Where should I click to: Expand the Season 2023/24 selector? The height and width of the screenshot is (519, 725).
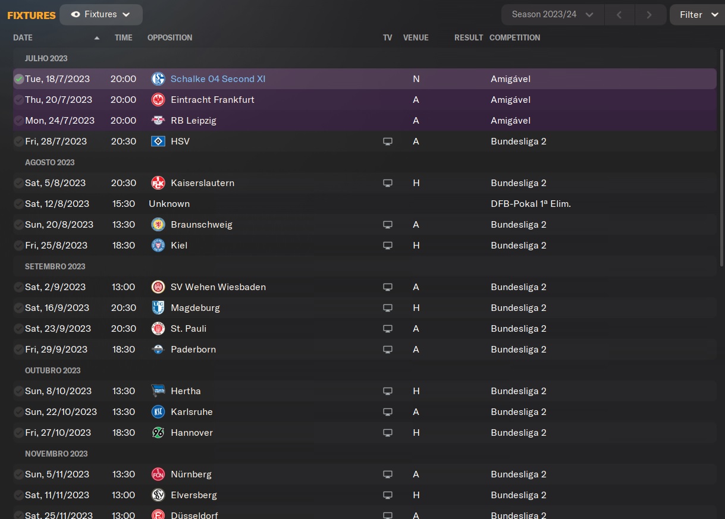pyautogui.click(x=553, y=14)
